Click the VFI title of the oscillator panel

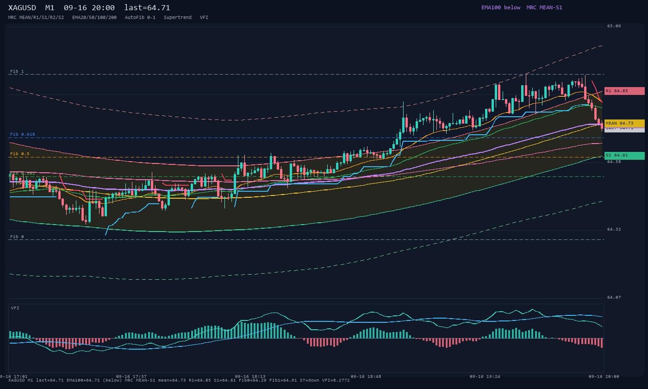click(x=15, y=308)
